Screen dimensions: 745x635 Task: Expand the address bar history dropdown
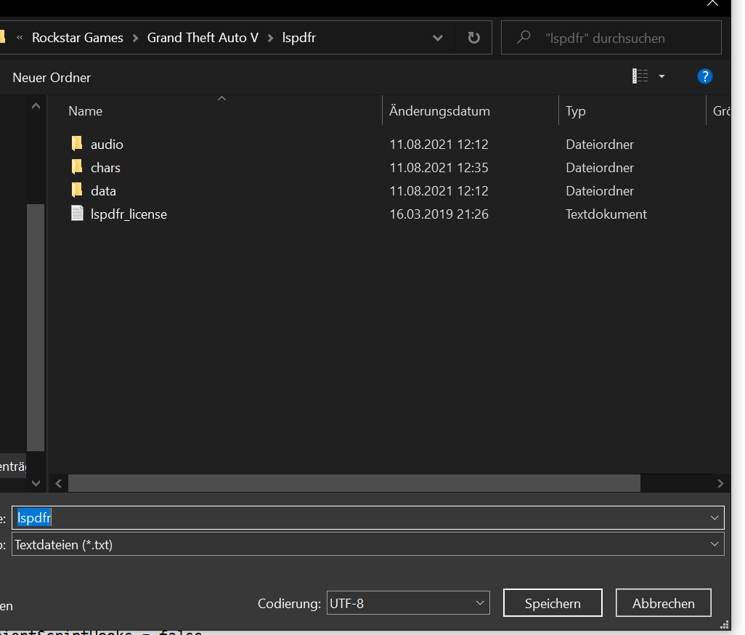438,38
